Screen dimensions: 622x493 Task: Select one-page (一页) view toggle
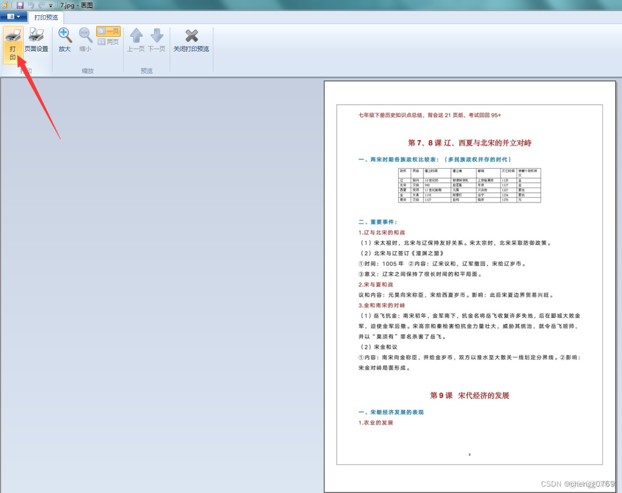pos(108,32)
